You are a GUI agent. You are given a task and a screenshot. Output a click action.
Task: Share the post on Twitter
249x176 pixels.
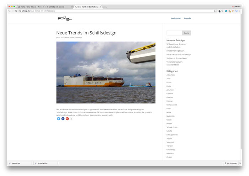(58, 119)
